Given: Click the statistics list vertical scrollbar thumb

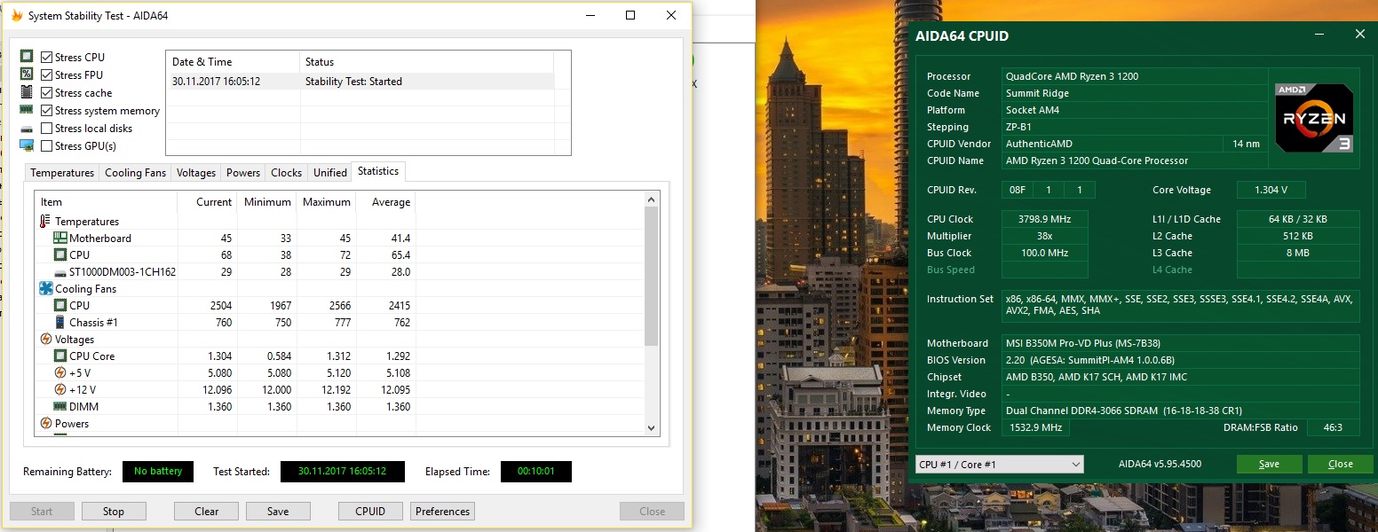Looking at the screenshot, I should point(651,277).
